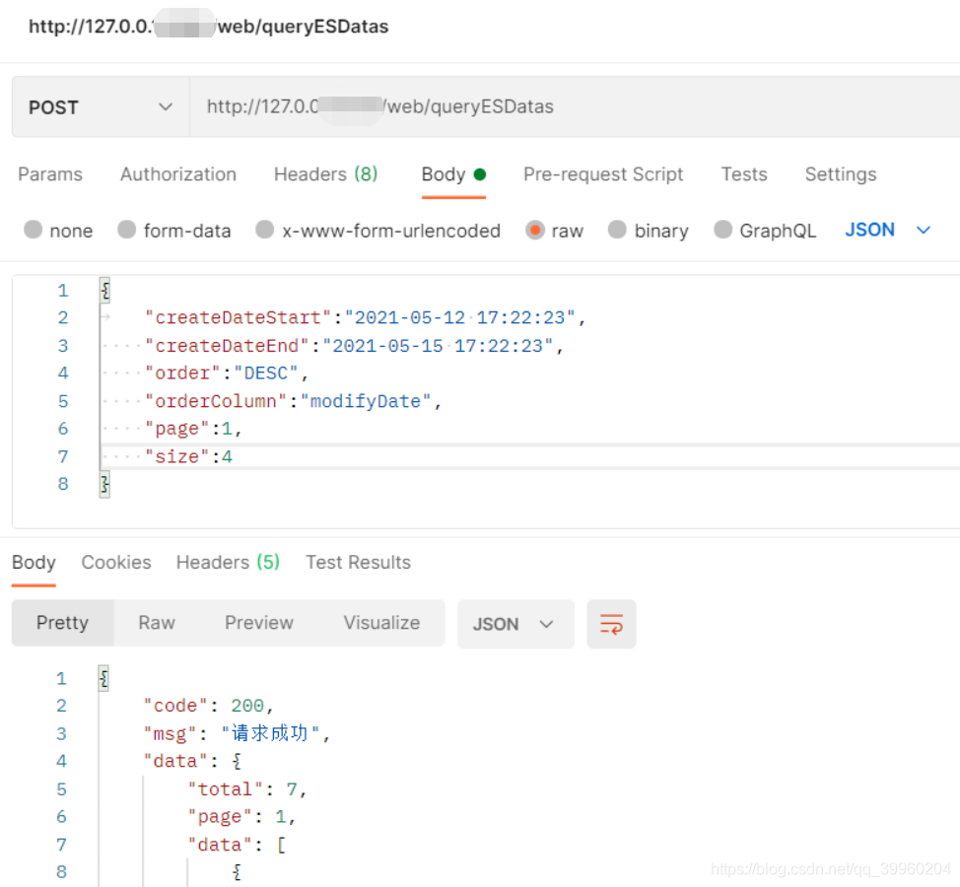Click the request title at top
The image size is (960, 887).
coord(208,27)
